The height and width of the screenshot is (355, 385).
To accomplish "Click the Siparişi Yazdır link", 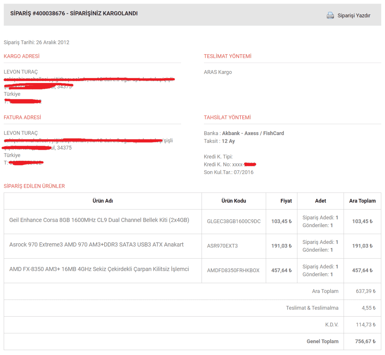I will pyautogui.click(x=354, y=15).
